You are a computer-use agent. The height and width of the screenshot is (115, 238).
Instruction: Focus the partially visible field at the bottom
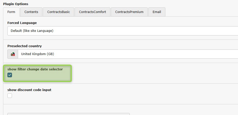click(68, 114)
